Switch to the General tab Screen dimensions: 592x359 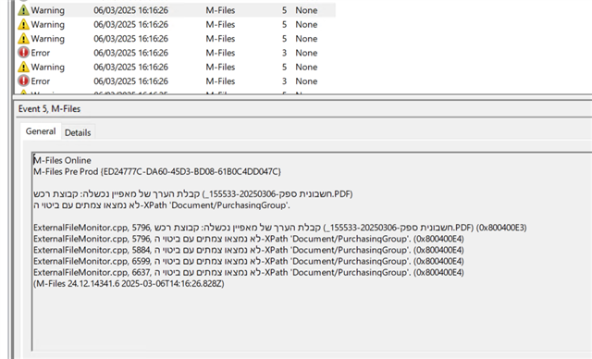(x=41, y=131)
